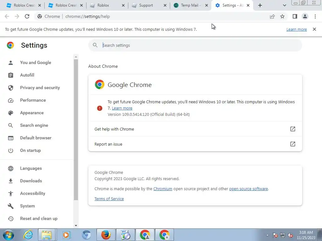The height and width of the screenshot is (241, 322).
Task: Open the network tray icon
Action: pos(283,235)
